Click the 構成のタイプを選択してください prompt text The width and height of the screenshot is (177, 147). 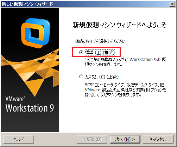tap(101, 41)
